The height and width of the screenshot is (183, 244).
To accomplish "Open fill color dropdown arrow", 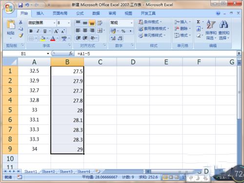I will tap(47, 39).
